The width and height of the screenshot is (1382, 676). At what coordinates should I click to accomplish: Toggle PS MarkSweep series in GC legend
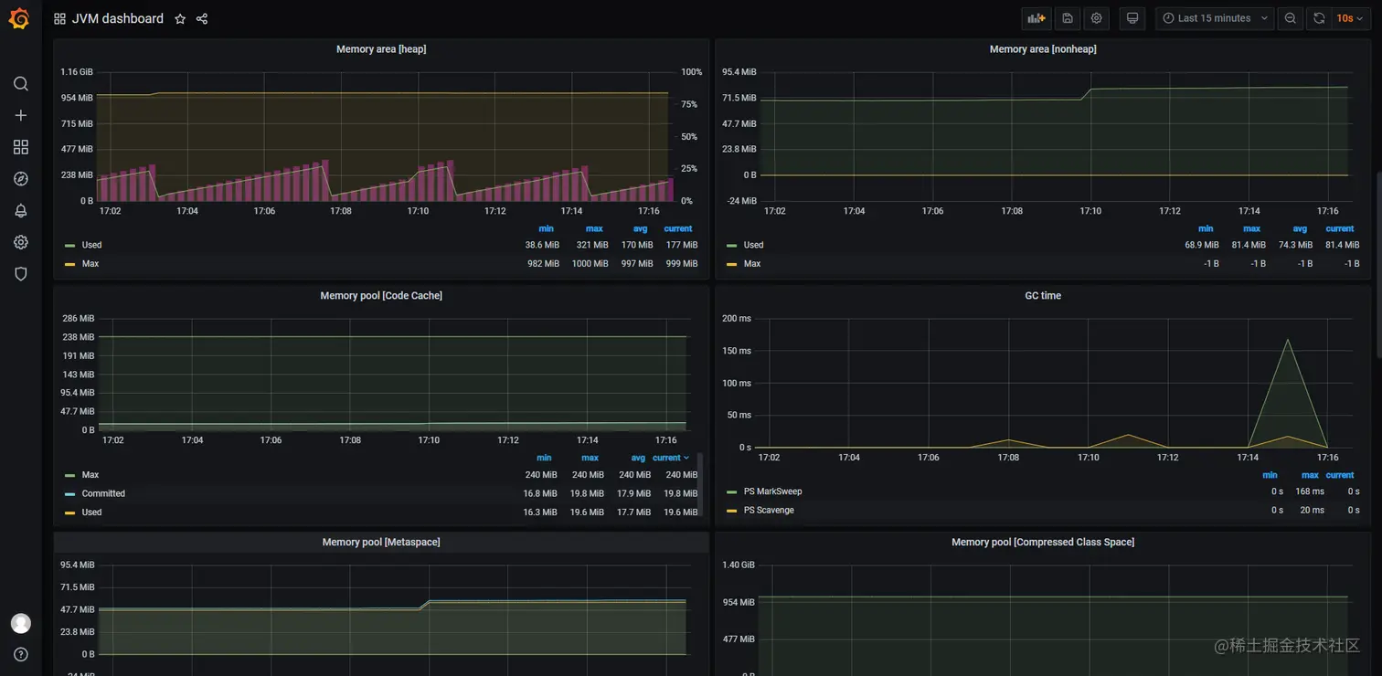[x=772, y=491]
